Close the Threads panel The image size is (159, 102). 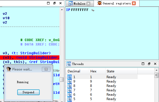tap(155, 64)
